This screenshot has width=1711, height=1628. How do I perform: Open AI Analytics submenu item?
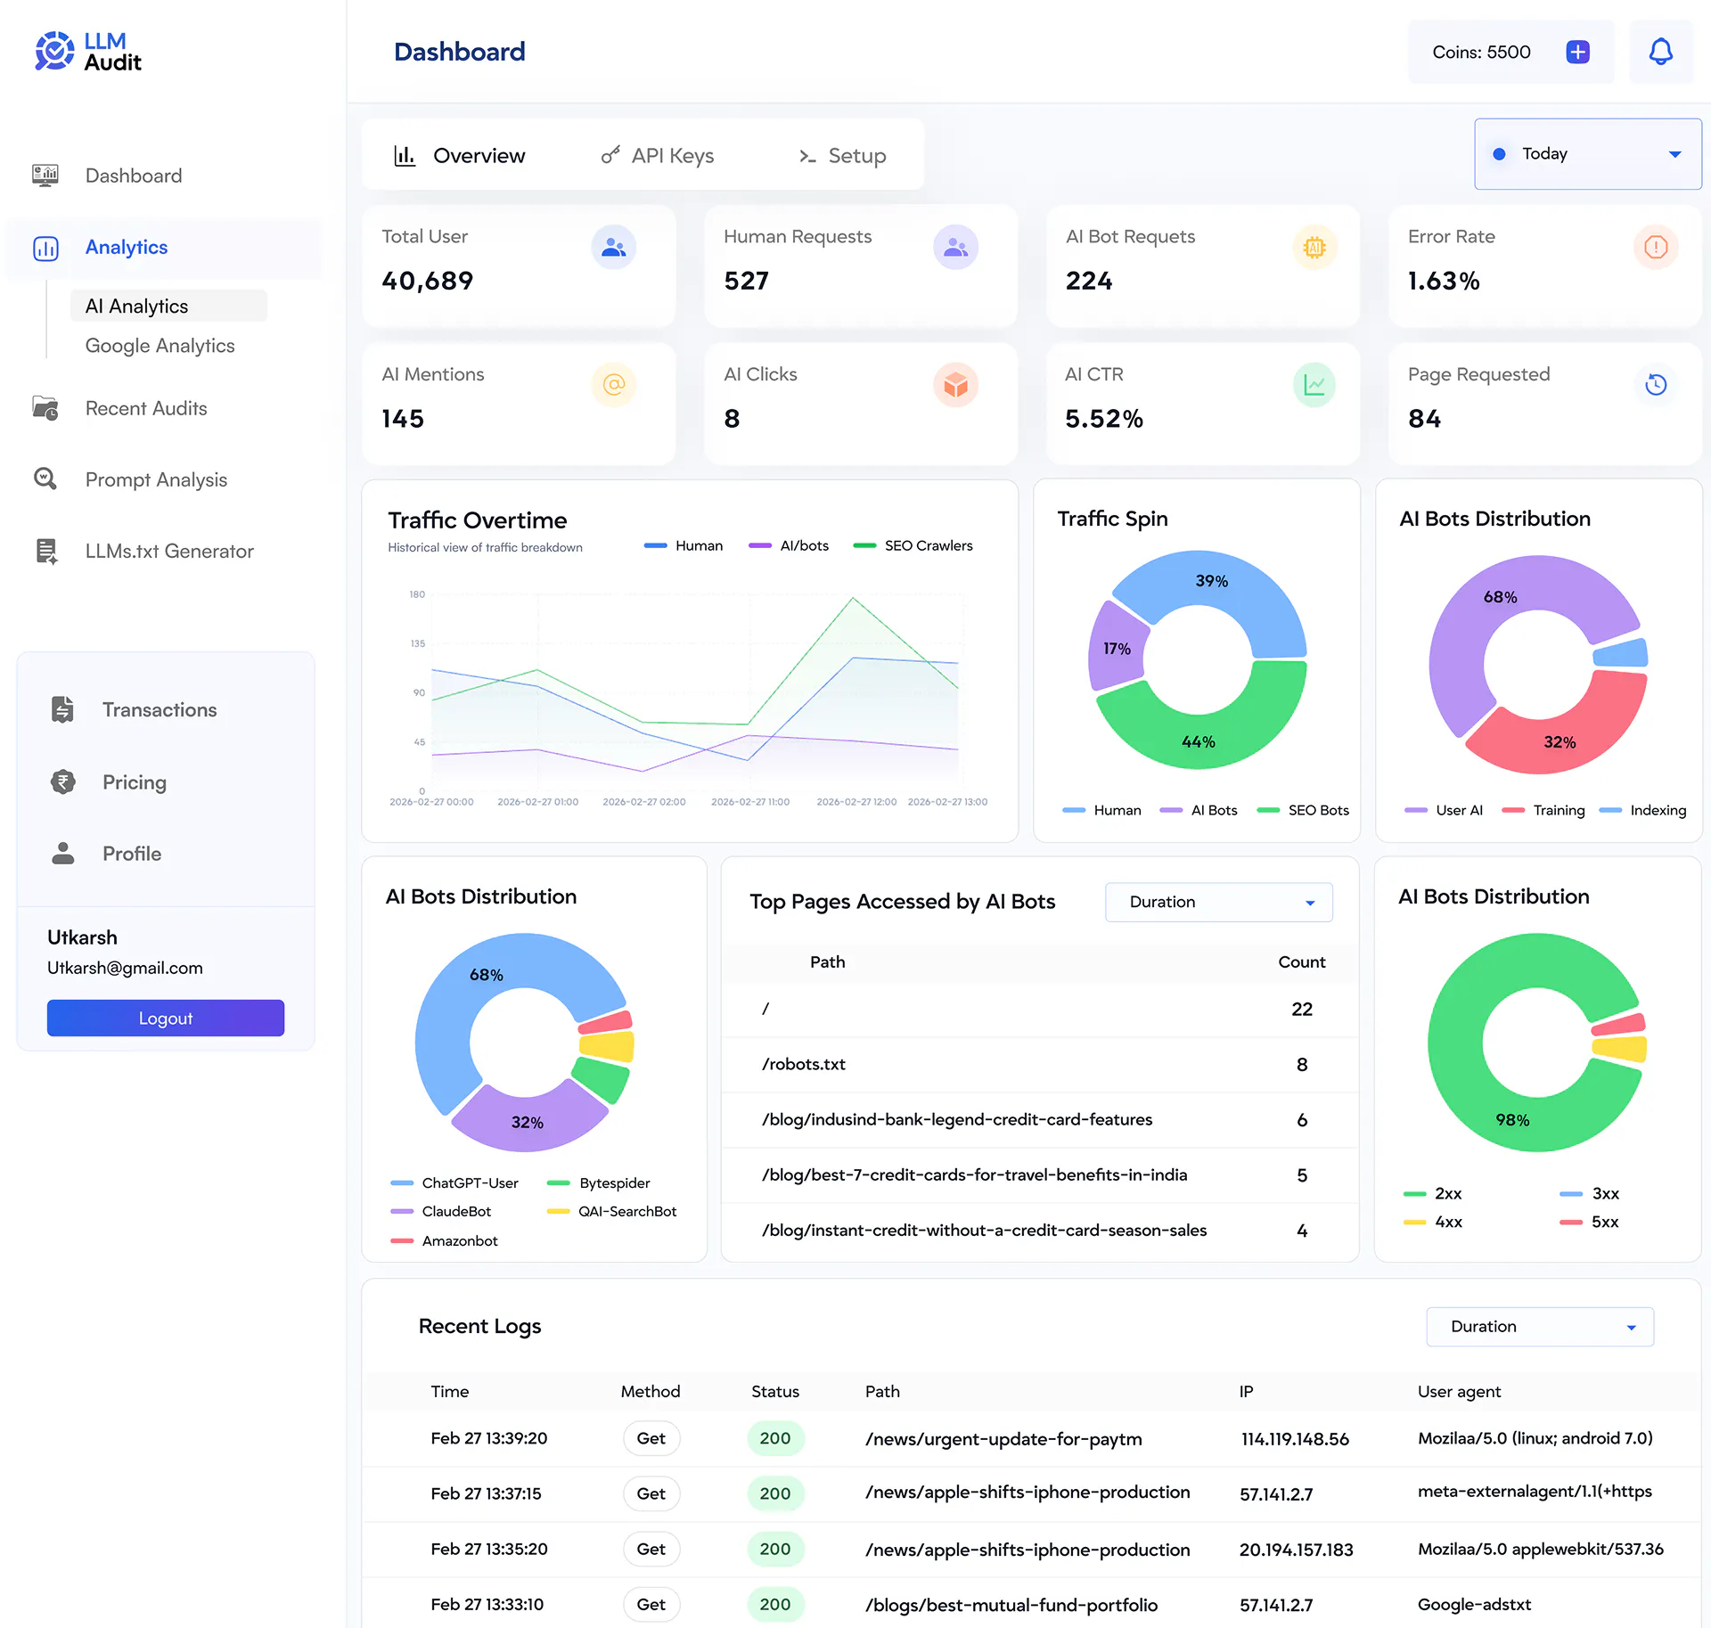168,306
